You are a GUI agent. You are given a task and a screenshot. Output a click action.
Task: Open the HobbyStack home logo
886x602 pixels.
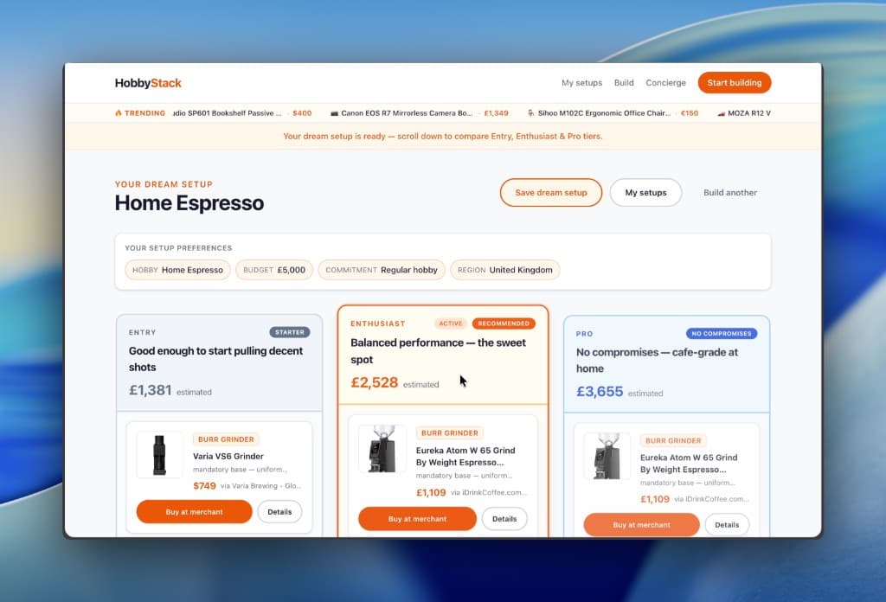148,83
